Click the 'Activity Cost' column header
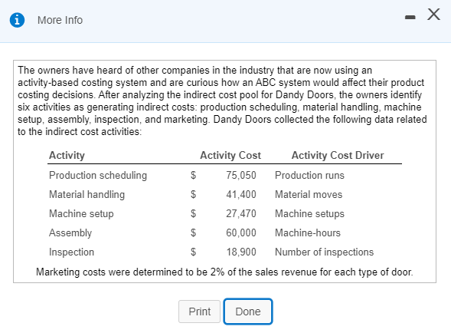This screenshot has height=333, width=451. click(x=230, y=155)
